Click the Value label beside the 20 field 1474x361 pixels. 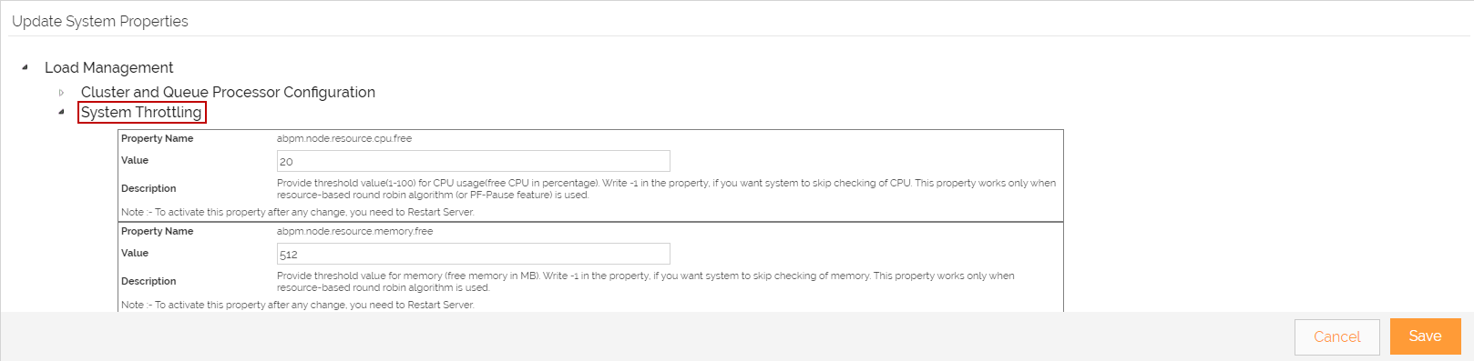coord(135,160)
